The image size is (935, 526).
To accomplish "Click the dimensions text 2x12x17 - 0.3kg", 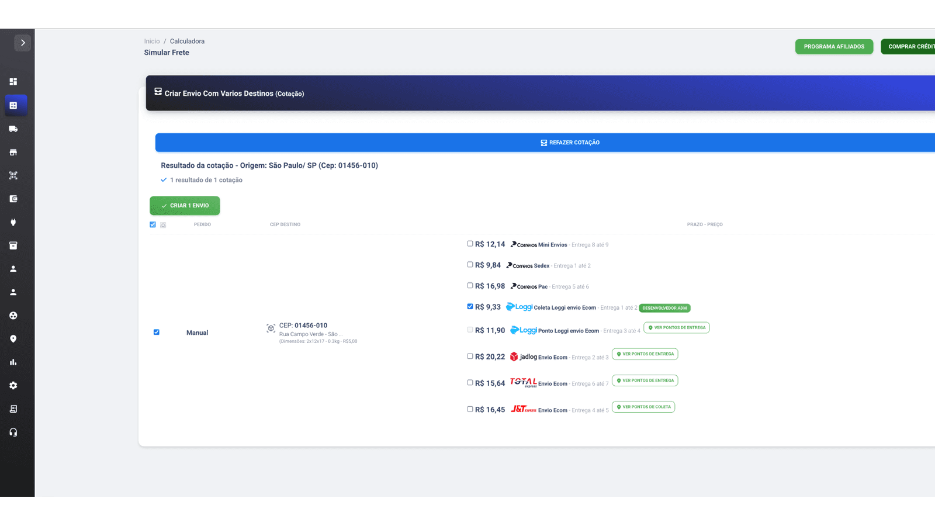I will [318, 341].
